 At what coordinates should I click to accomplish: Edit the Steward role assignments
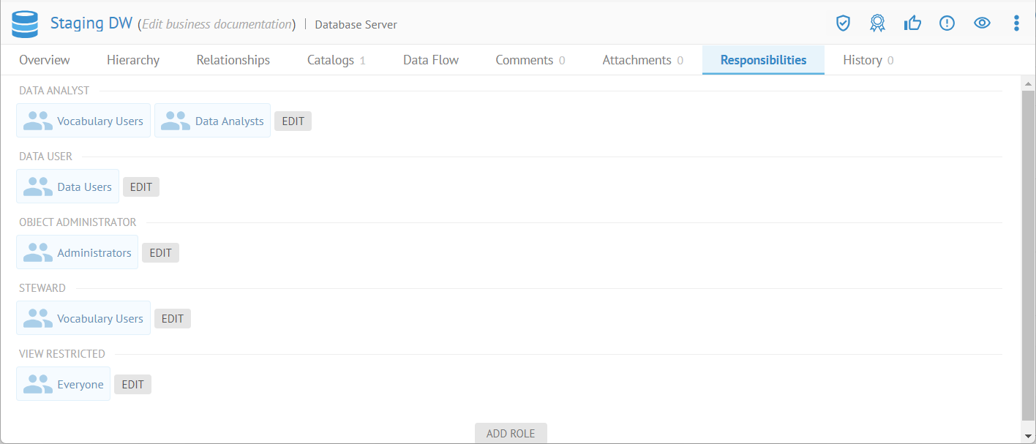(x=173, y=319)
